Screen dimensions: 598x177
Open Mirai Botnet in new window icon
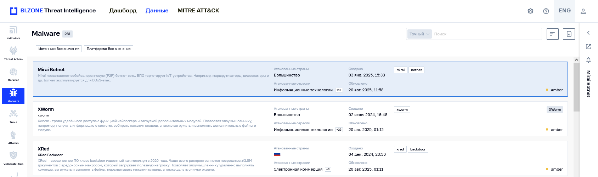[588, 46]
